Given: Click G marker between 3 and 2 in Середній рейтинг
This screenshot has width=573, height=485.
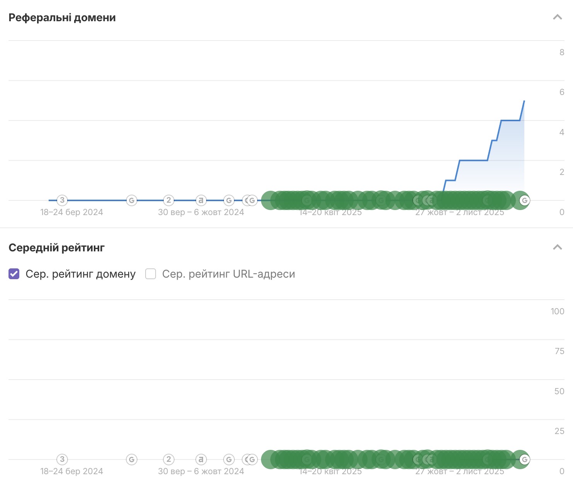Looking at the screenshot, I should (x=132, y=459).
